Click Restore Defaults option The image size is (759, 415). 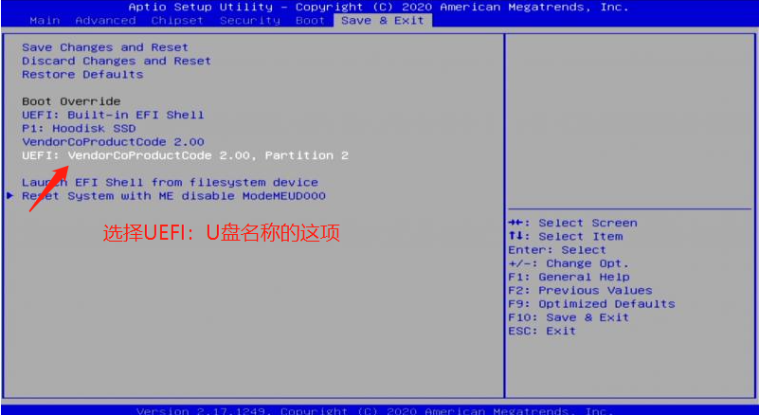click(x=82, y=74)
